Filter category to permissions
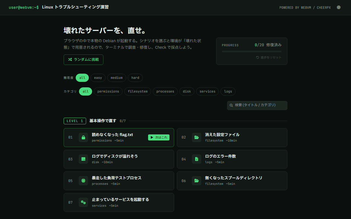Viewport: 351px width, 219px height. 108,91
